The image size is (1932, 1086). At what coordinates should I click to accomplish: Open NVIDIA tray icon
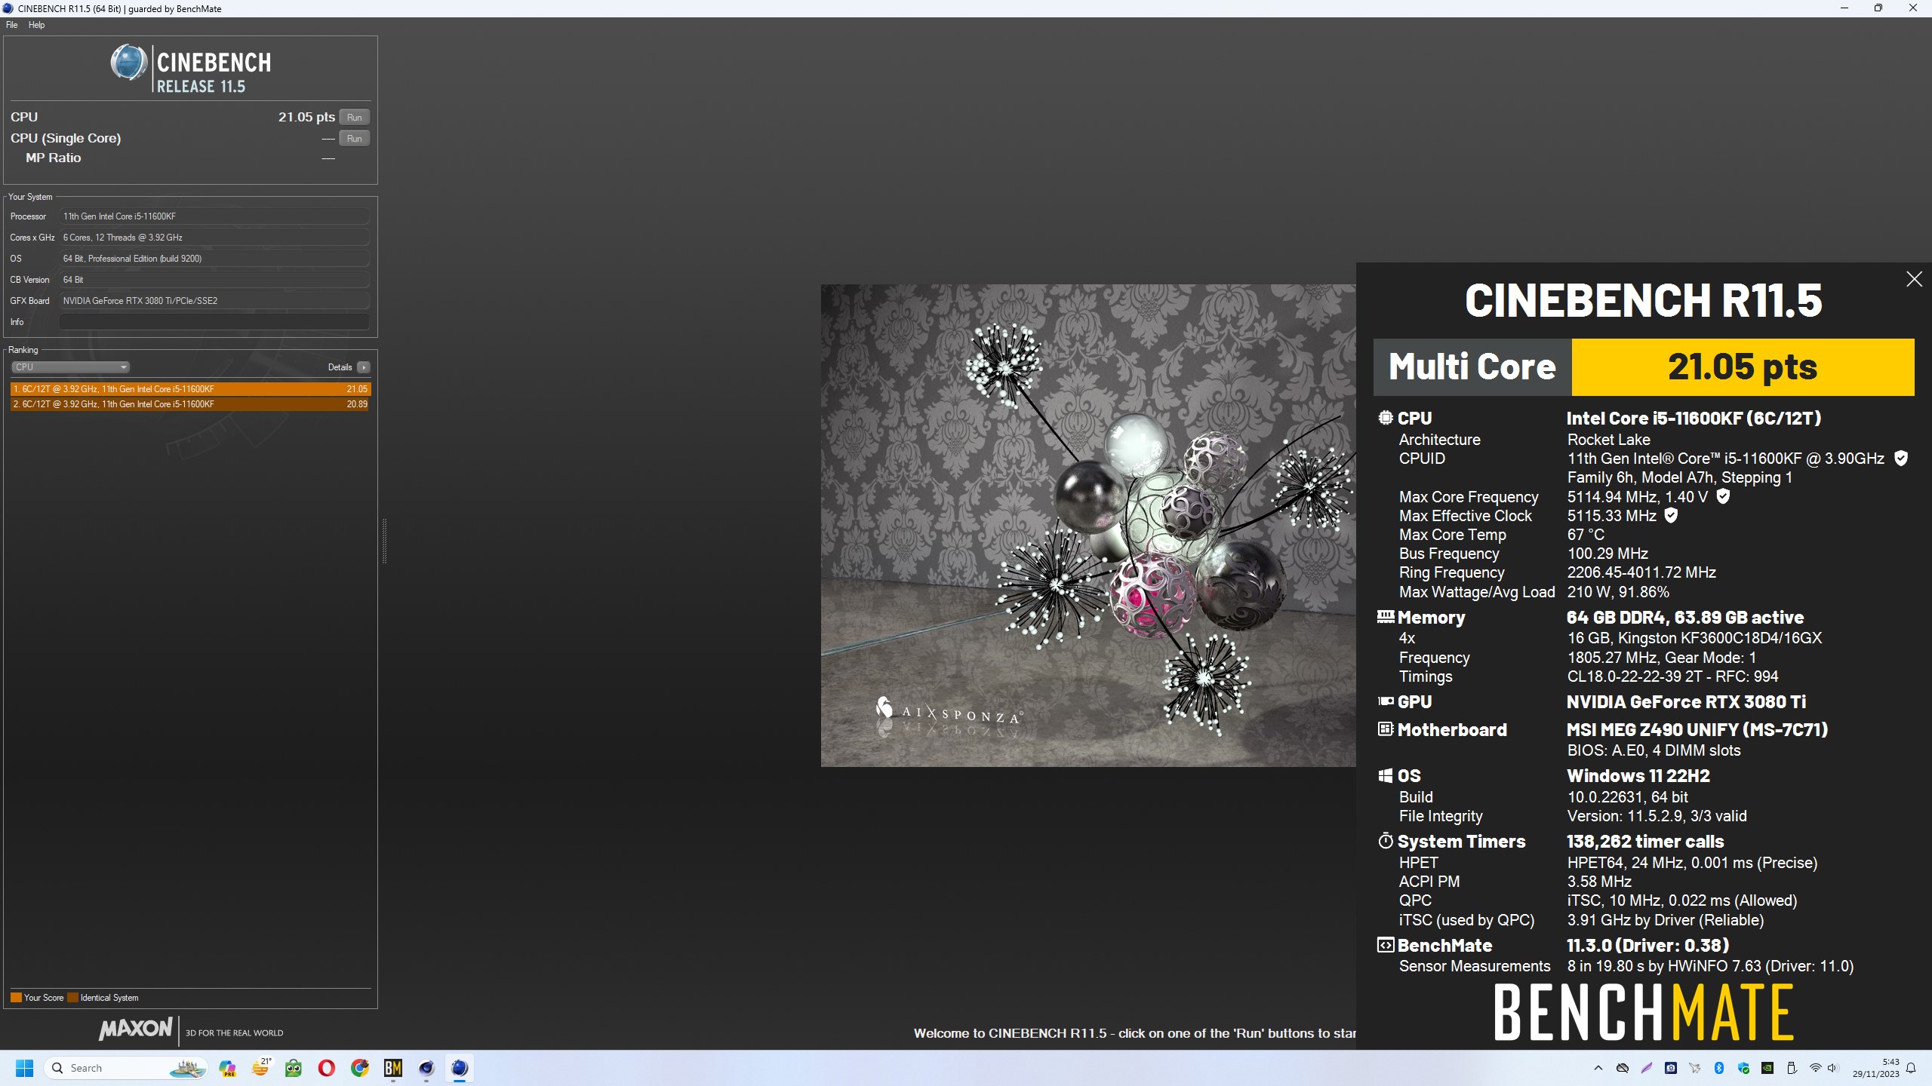[1767, 1068]
